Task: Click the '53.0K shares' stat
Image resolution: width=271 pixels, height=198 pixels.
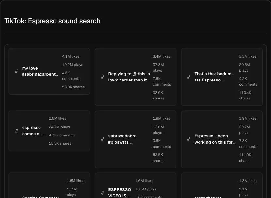Action: 73,87
